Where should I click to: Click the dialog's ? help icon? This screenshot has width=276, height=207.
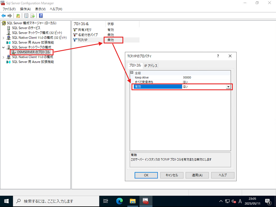point(218,56)
